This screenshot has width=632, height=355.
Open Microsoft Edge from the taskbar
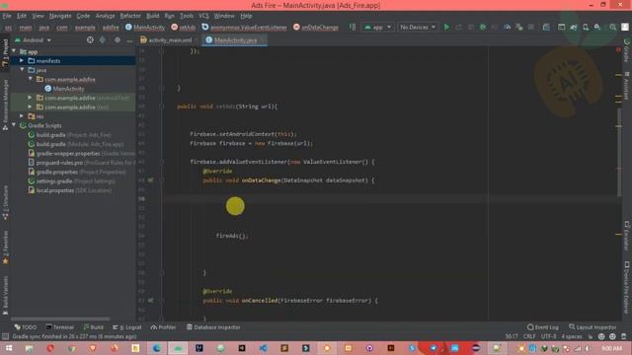click(156, 348)
